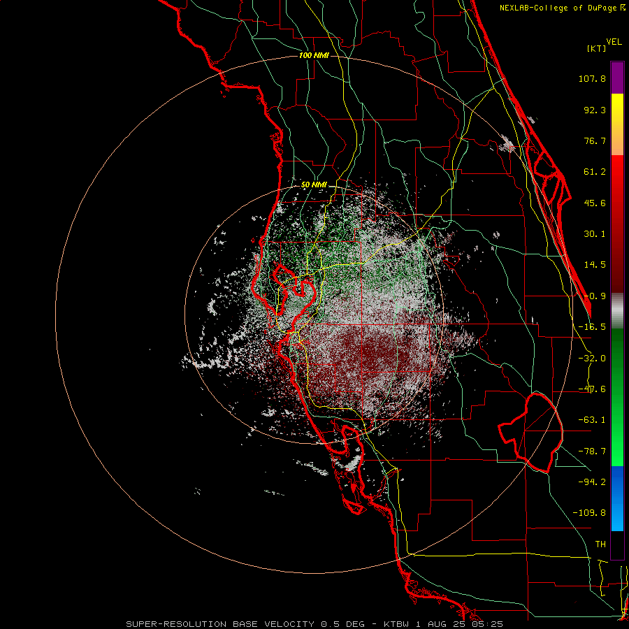Click the 30.1 legend value

[x=595, y=234]
